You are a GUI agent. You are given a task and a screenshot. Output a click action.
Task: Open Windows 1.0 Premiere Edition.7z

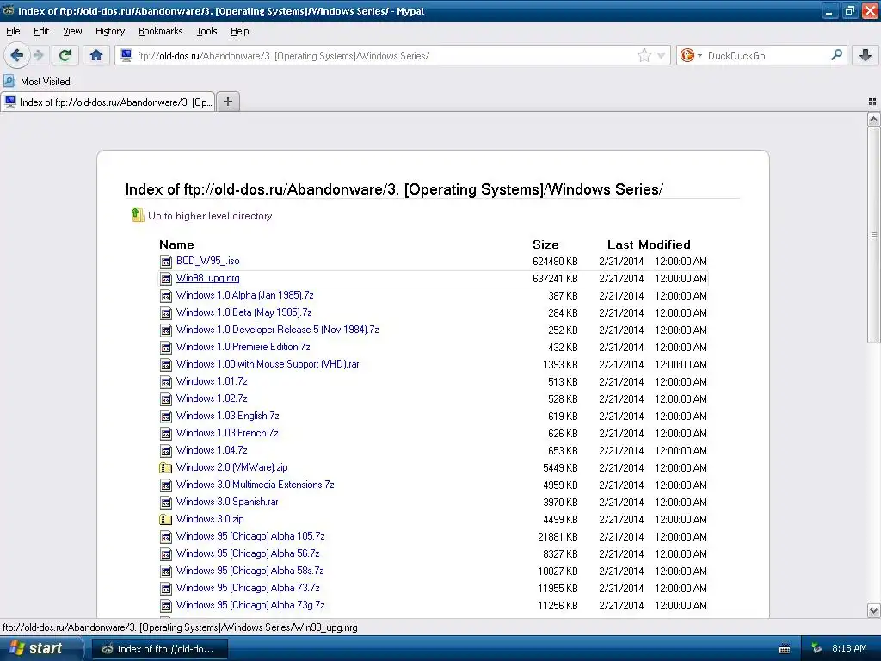(243, 347)
